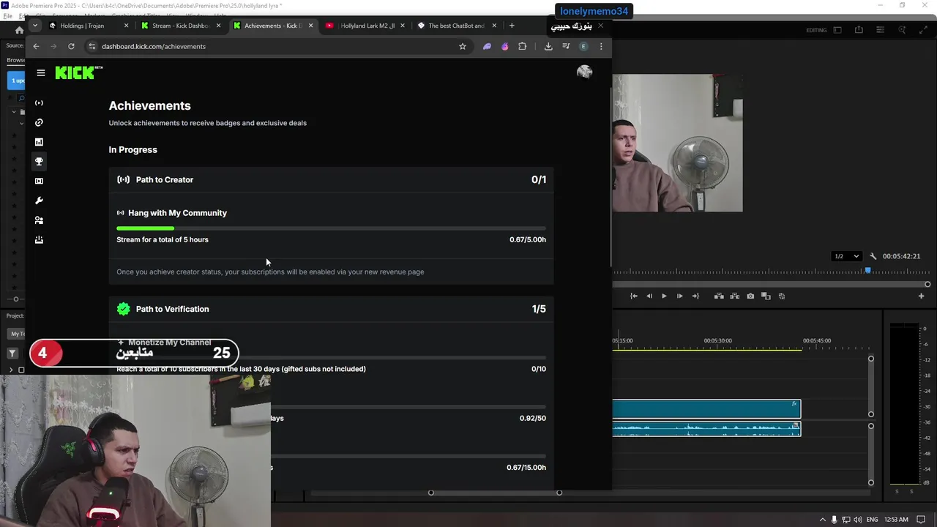Click the Path to Creator heading
Screen dimensions: 937x527
[x=165, y=179]
